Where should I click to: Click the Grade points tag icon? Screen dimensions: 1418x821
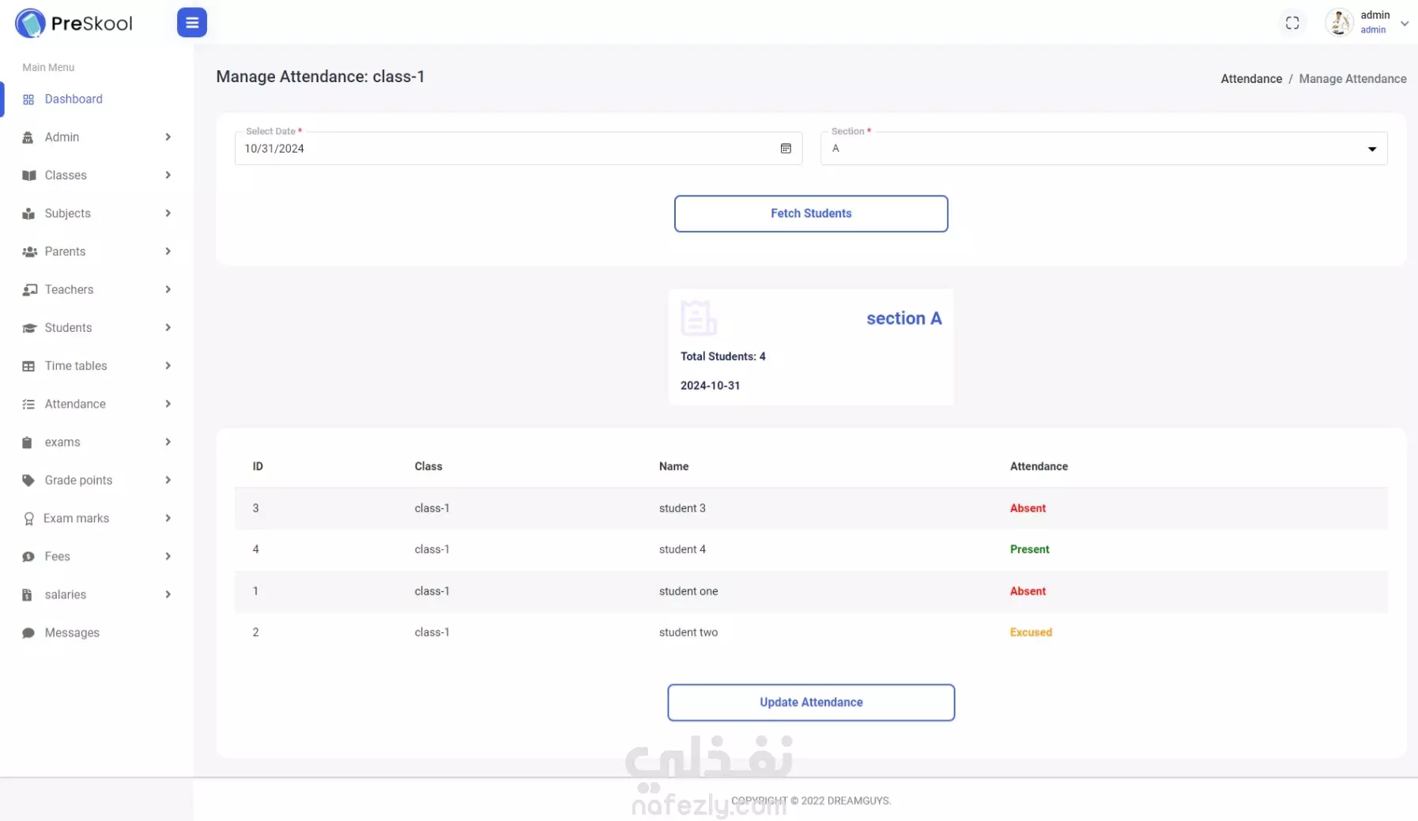28,480
